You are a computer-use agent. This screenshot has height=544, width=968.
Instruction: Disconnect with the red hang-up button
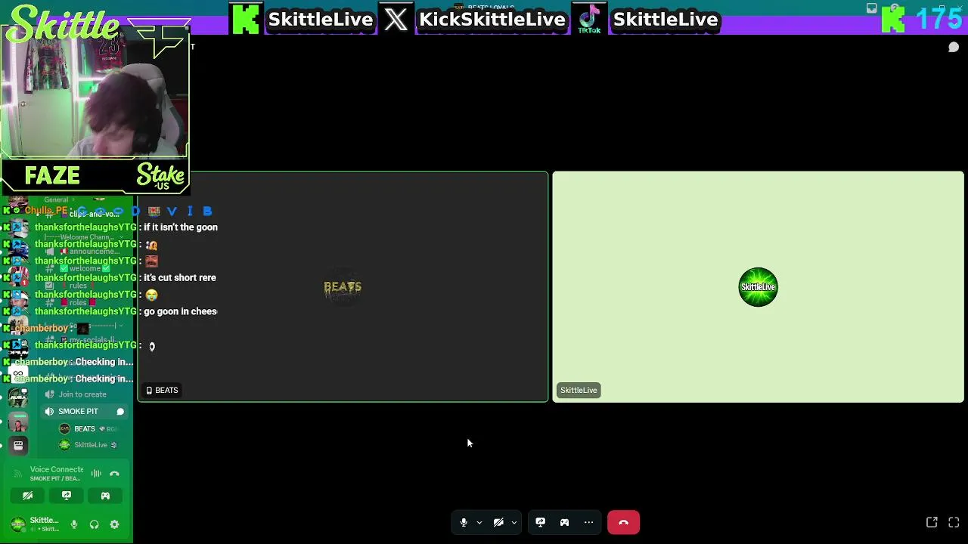[x=623, y=522]
